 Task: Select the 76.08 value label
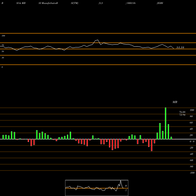click(182, 112)
